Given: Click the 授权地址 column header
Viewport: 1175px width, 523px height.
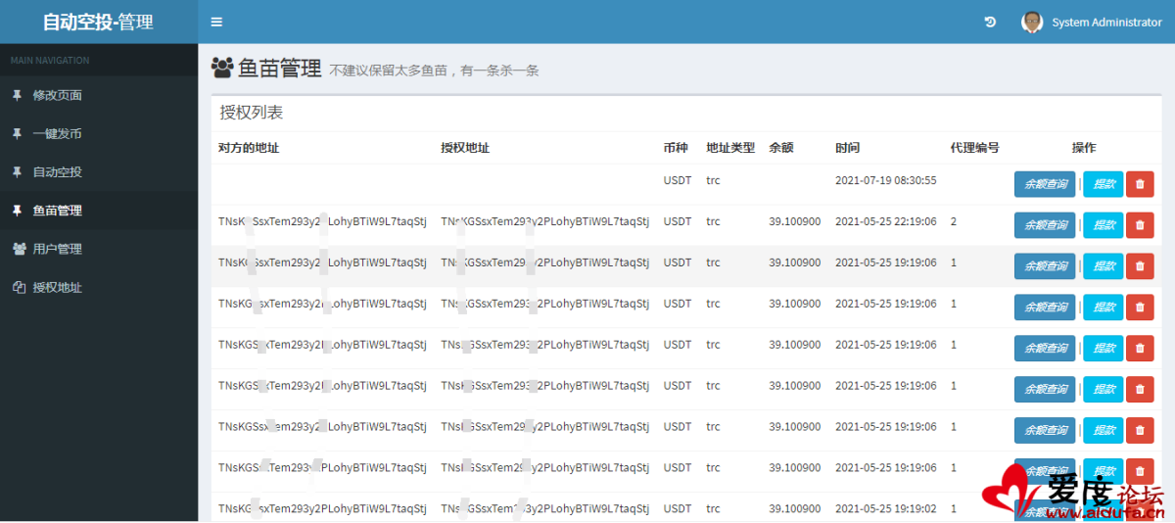Looking at the screenshot, I should 465,148.
